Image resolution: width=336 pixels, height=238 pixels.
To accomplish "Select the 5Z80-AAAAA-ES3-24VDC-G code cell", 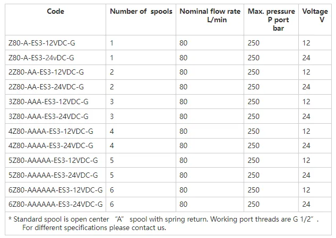I will coord(53,175).
